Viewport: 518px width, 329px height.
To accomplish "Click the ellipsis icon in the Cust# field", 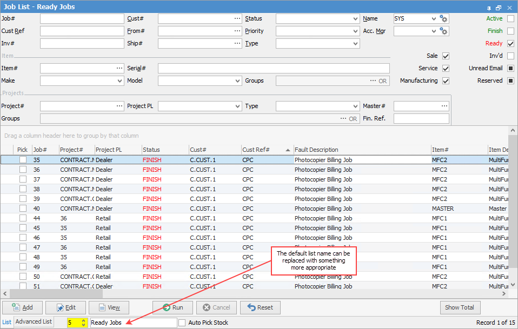I will click(x=237, y=19).
